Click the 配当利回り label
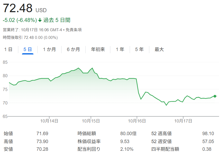Screen dimensions: 222x155 (x=89, y=149)
